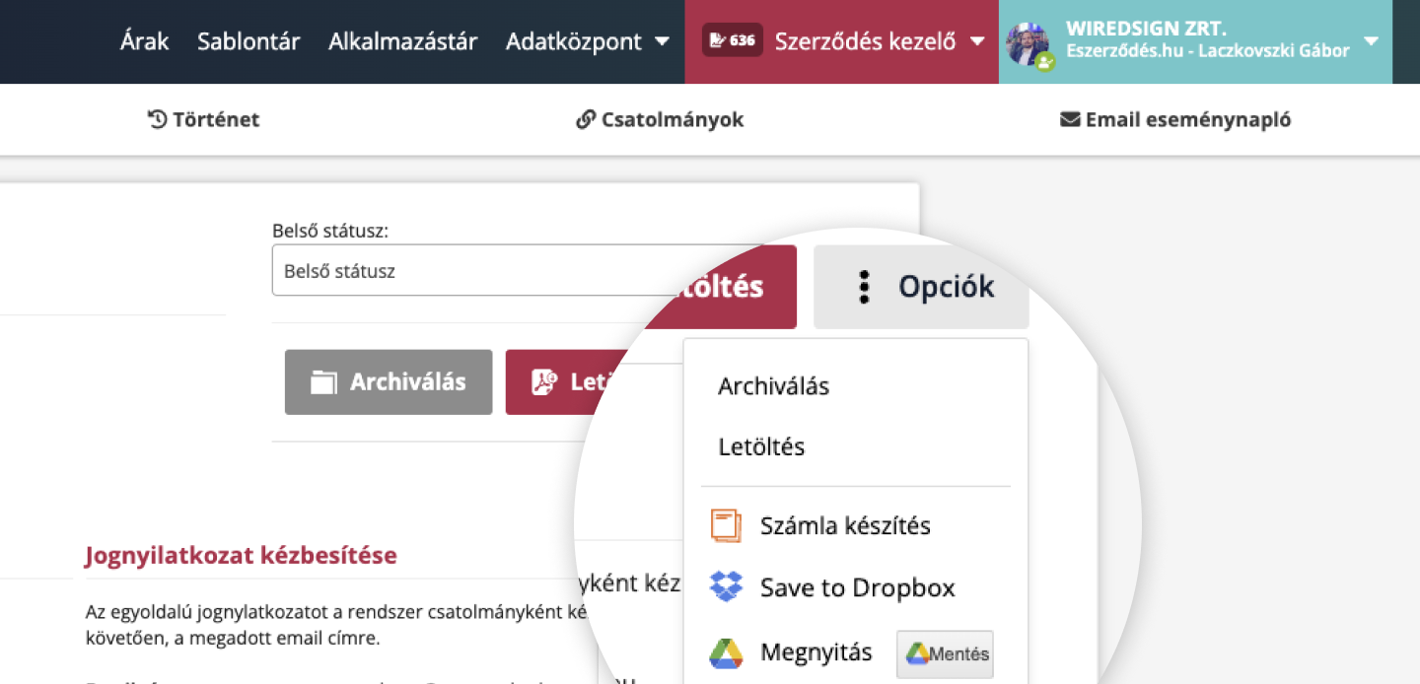Click the kebab menu icon on Opciók
1420x684 pixels.
click(865, 286)
